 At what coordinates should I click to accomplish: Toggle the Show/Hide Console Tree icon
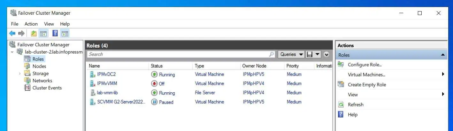coord(43,33)
